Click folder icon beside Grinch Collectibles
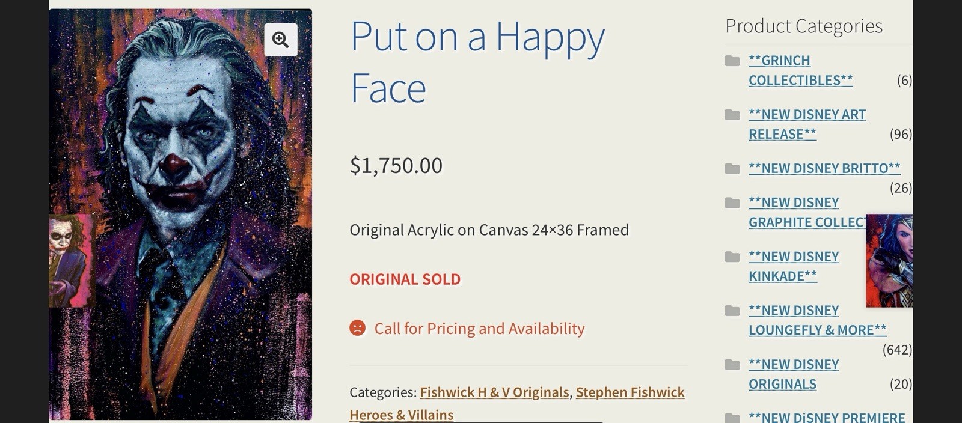The image size is (962, 423). pyautogui.click(x=732, y=61)
